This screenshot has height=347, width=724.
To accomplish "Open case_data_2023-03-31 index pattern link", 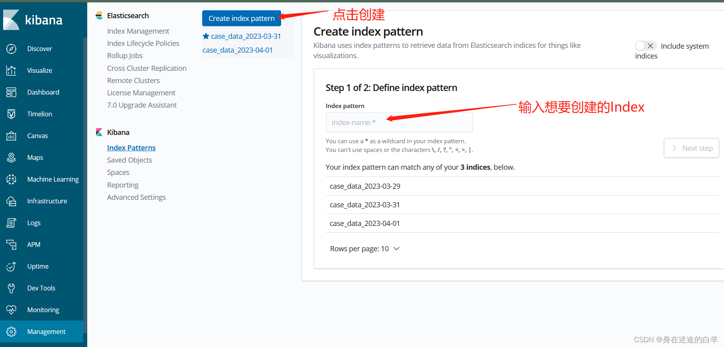I will click(246, 36).
